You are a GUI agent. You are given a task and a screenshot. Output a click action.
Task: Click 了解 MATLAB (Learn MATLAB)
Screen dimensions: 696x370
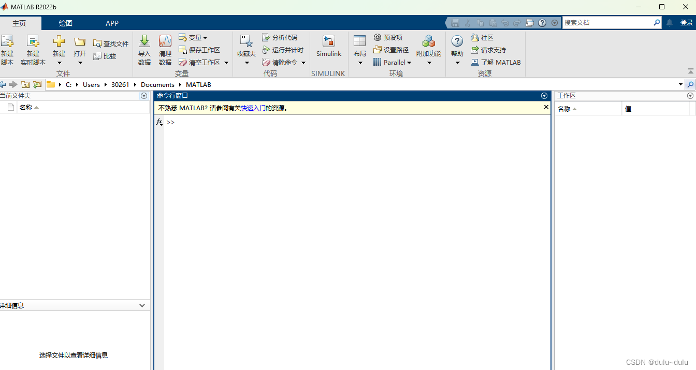496,62
